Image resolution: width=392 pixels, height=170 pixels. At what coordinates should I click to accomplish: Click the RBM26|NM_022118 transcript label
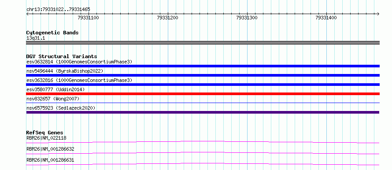coord(46,138)
